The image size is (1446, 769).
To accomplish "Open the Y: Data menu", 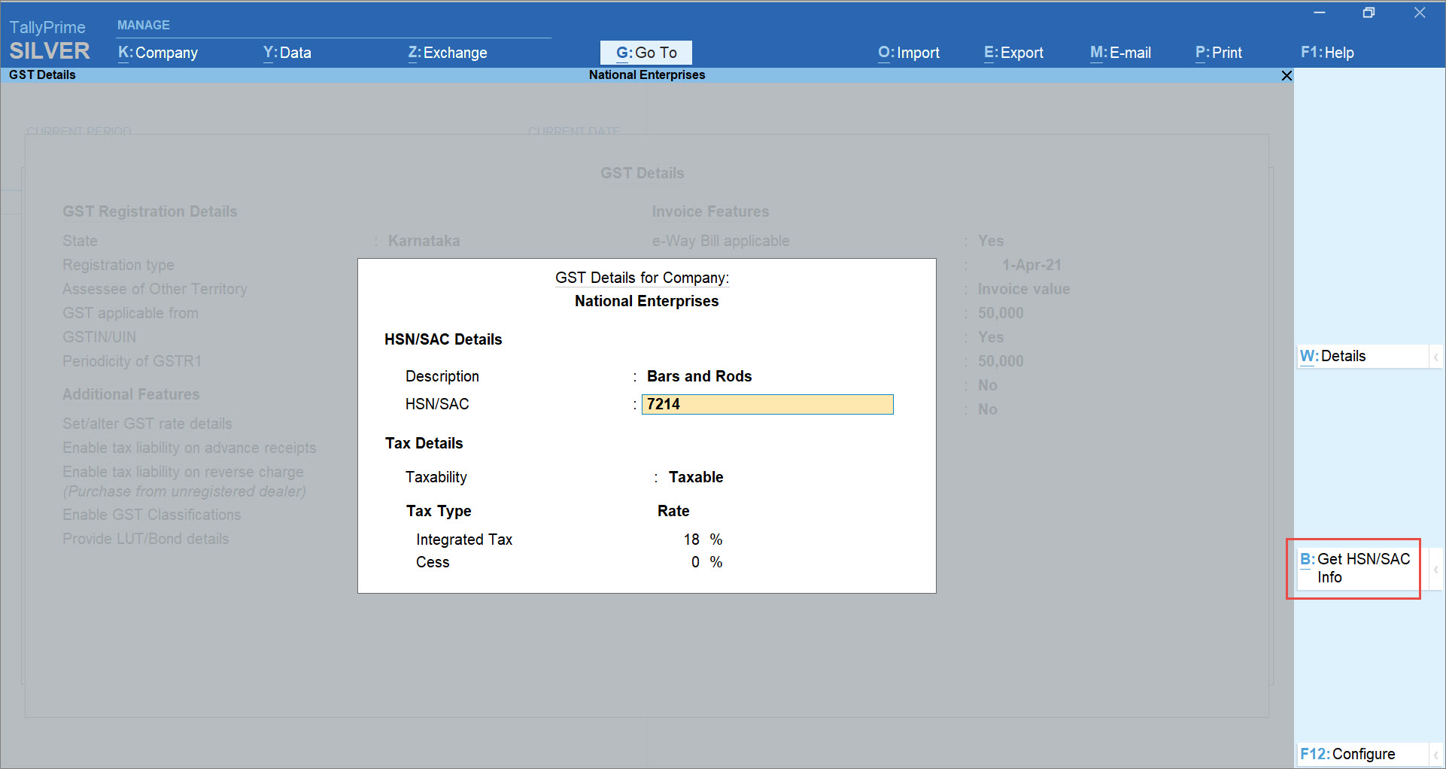I will 287,53.
